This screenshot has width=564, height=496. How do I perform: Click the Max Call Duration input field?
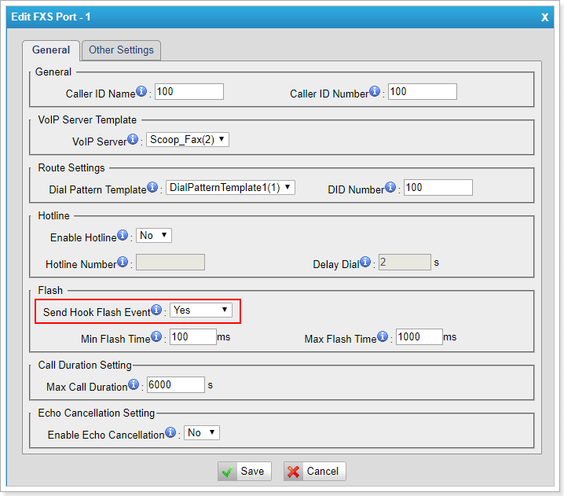point(176,385)
